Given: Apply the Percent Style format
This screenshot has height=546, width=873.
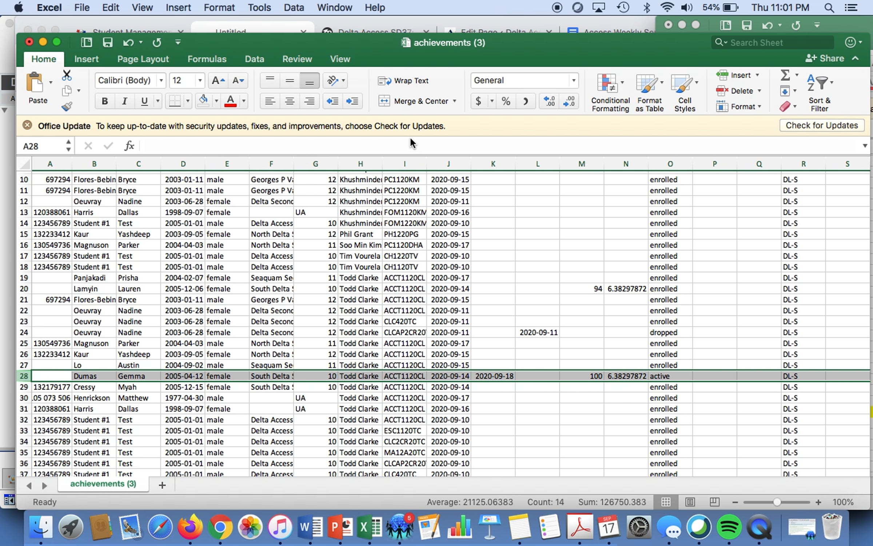Looking at the screenshot, I should pyautogui.click(x=506, y=101).
